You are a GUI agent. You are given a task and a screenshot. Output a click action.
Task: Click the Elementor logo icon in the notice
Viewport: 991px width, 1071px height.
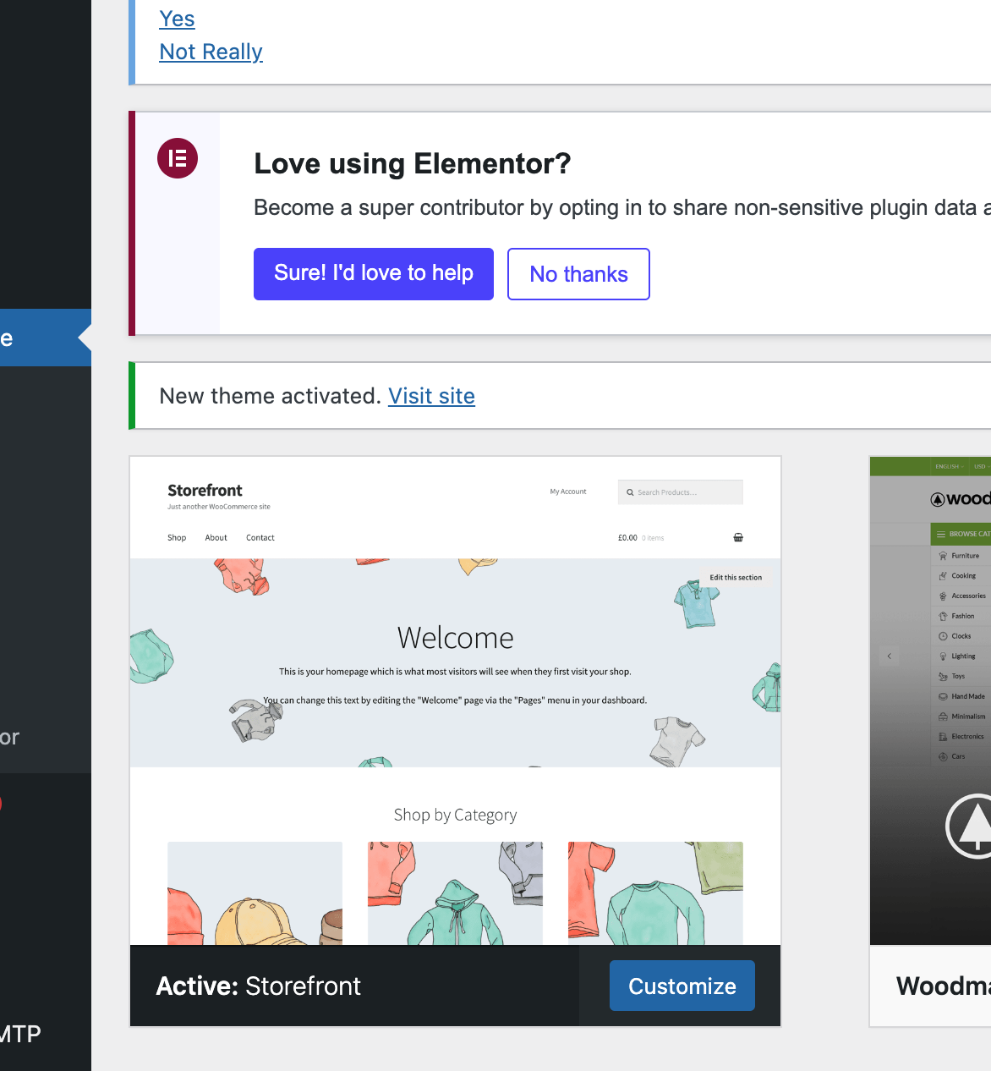point(178,158)
